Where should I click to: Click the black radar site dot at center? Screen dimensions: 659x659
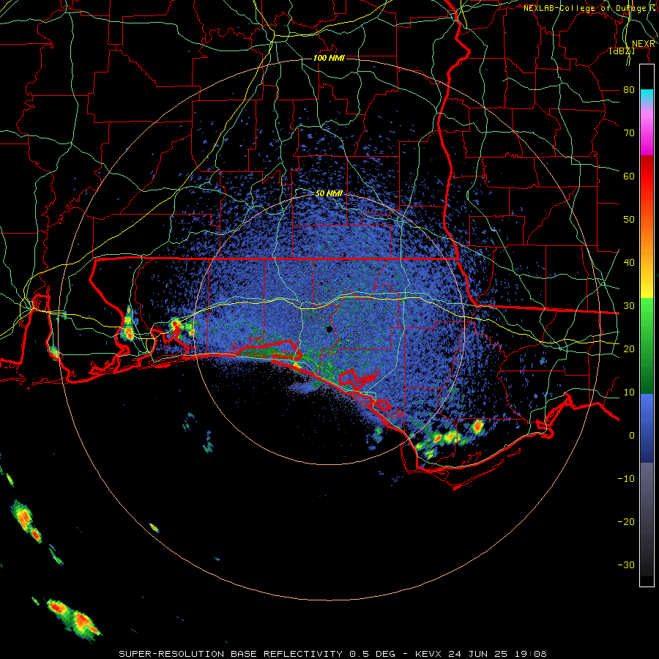(329, 329)
